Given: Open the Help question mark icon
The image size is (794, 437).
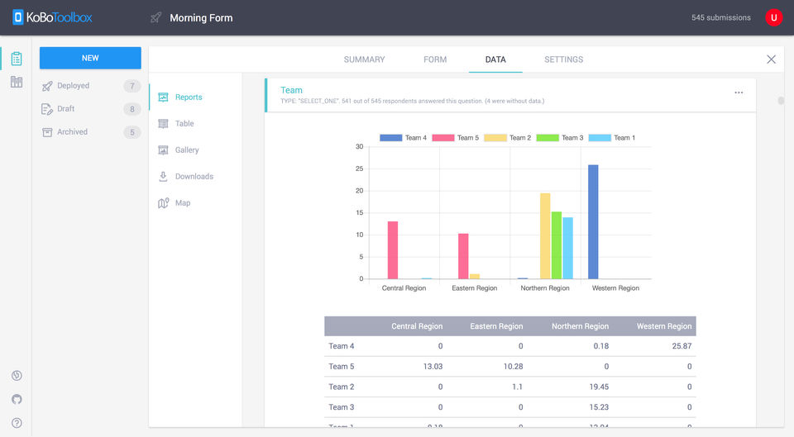Looking at the screenshot, I should click(17, 423).
